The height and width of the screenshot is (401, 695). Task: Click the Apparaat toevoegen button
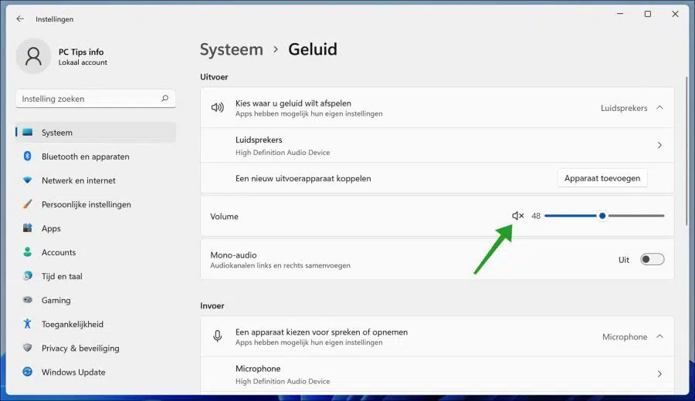(x=602, y=178)
